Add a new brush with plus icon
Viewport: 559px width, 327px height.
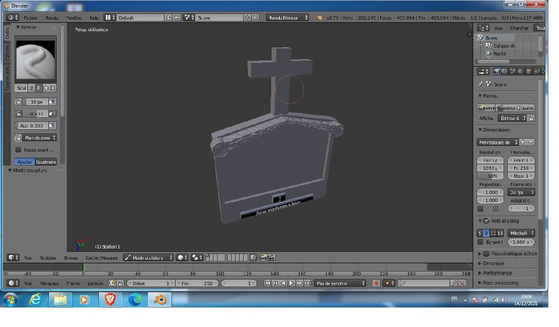click(46, 88)
